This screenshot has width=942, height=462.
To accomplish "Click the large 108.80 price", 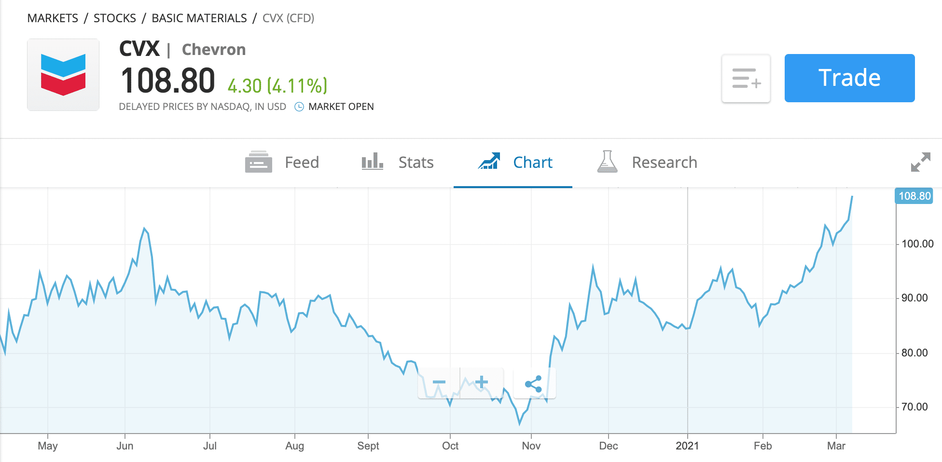I will pyautogui.click(x=168, y=81).
